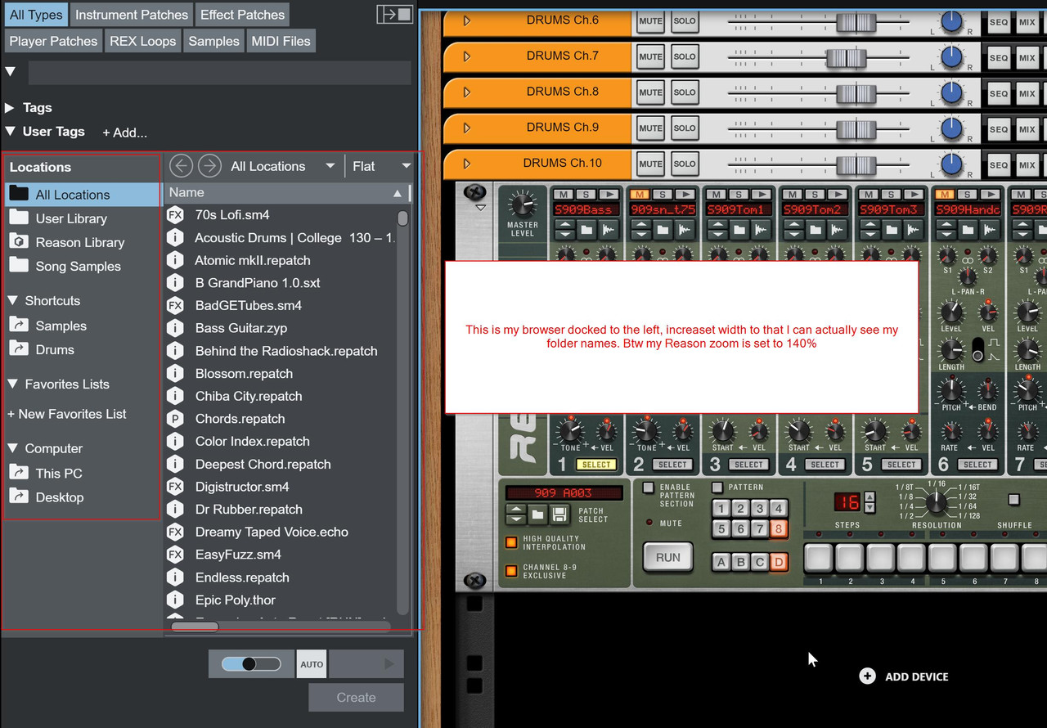
Task: Open the Flat view mode dropdown
Action: (x=381, y=166)
